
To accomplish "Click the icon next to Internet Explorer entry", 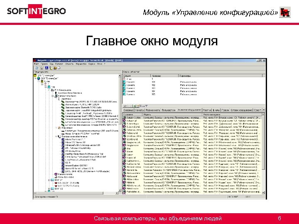I will 63,166.
